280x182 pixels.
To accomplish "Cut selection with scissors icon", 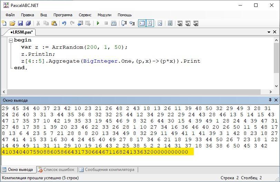I will (x=38, y=23).
